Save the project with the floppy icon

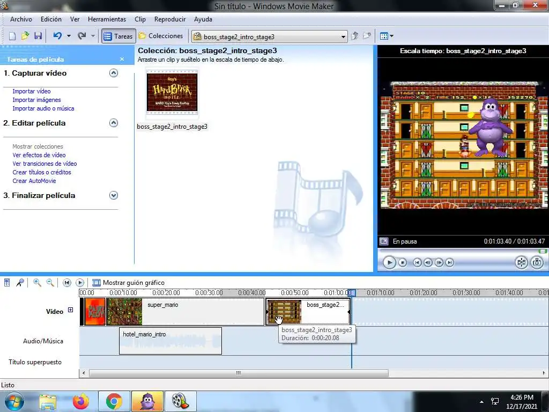38,36
